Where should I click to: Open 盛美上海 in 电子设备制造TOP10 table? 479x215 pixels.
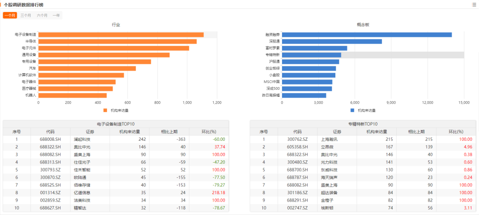tap(82, 155)
